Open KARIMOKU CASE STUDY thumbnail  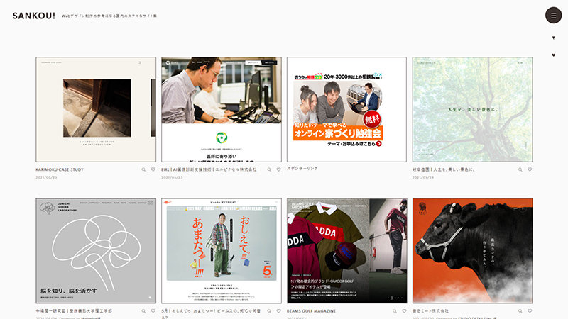point(96,109)
